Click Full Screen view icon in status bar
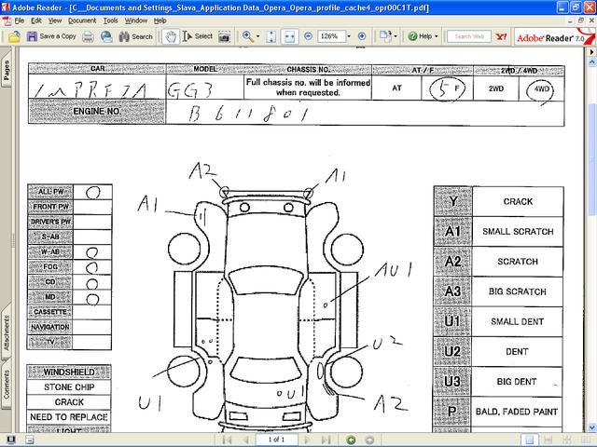 (10, 440)
